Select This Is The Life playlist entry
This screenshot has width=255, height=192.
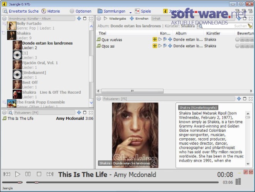[x=48, y=119]
